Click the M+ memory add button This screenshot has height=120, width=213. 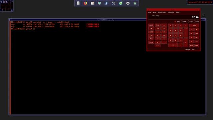[x=197, y=46]
